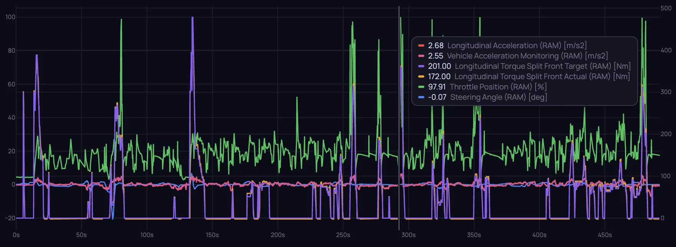Click the 2.55 acceleration monitoring value
Image resolution: width=676 pixels, height=247 pixels.
435,56
